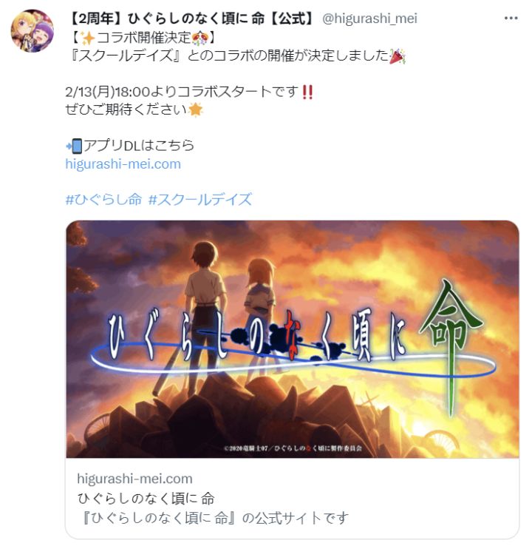532x546 pixels.
Task: Select the #スクールデイズ hashtag
Action: pos(200,200)
